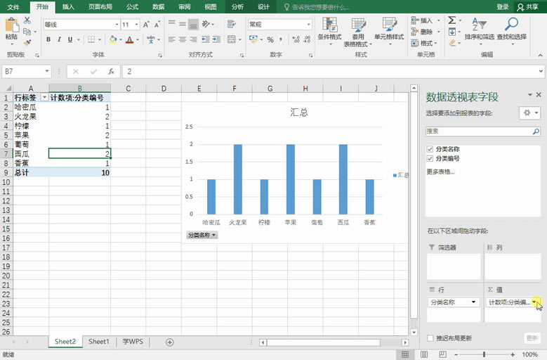Uncheck the 分类名称 field checkbox
This screenshot has width=547, height=360.
point(430,149)
